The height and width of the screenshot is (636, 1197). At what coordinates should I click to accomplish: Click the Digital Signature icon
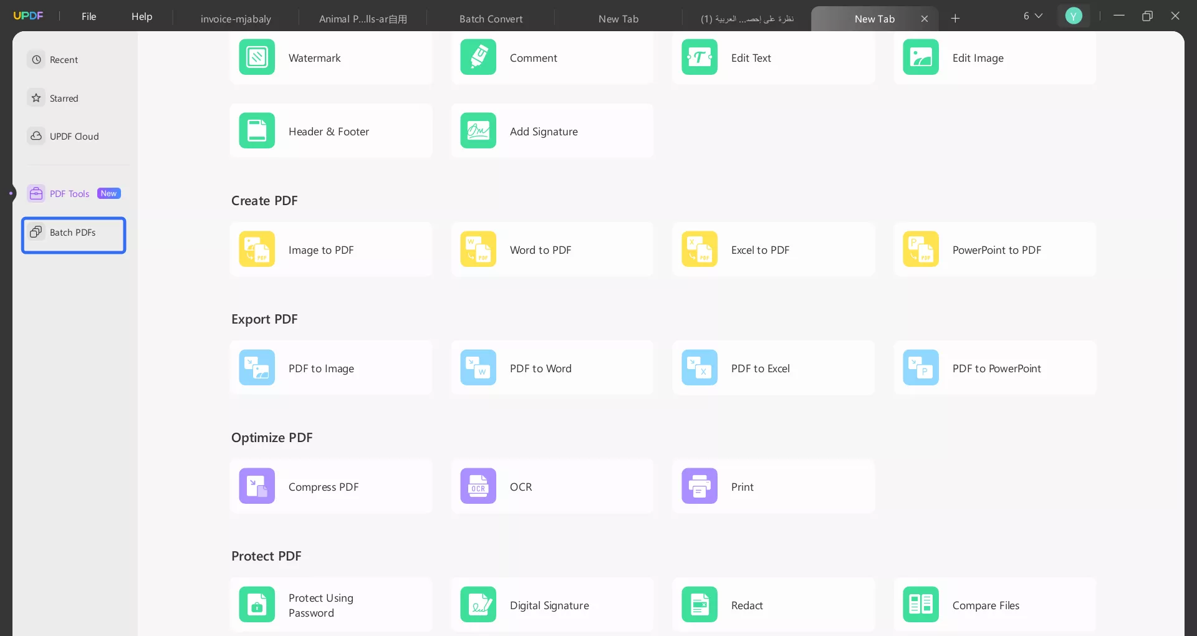[478, 605]
